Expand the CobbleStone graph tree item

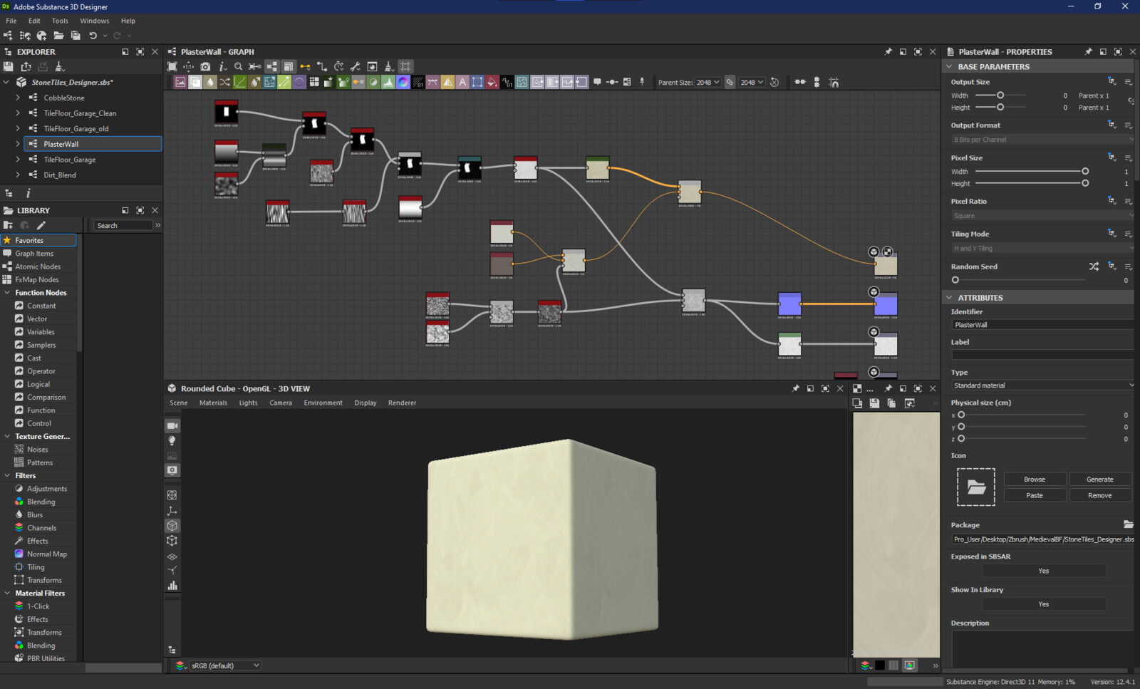coord(18,98)
